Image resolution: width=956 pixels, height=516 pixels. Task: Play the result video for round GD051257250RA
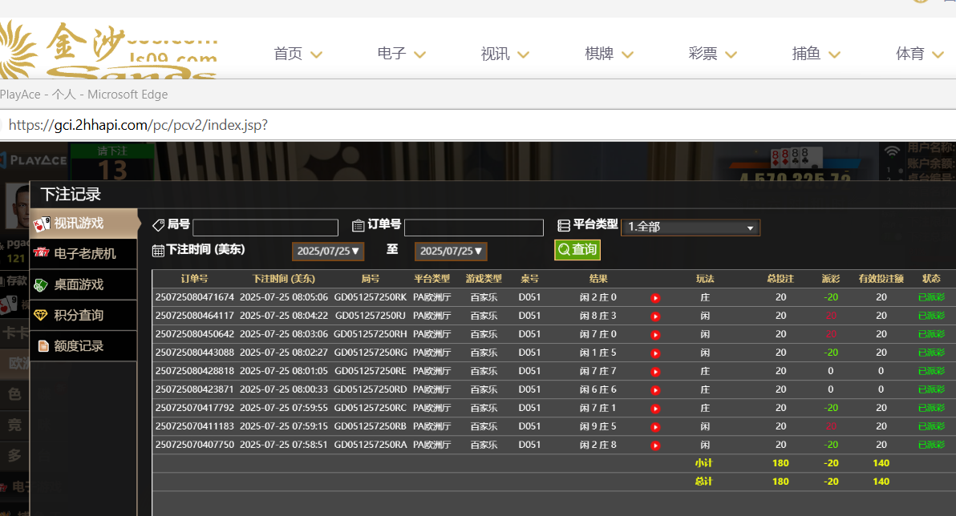point(655,445)
